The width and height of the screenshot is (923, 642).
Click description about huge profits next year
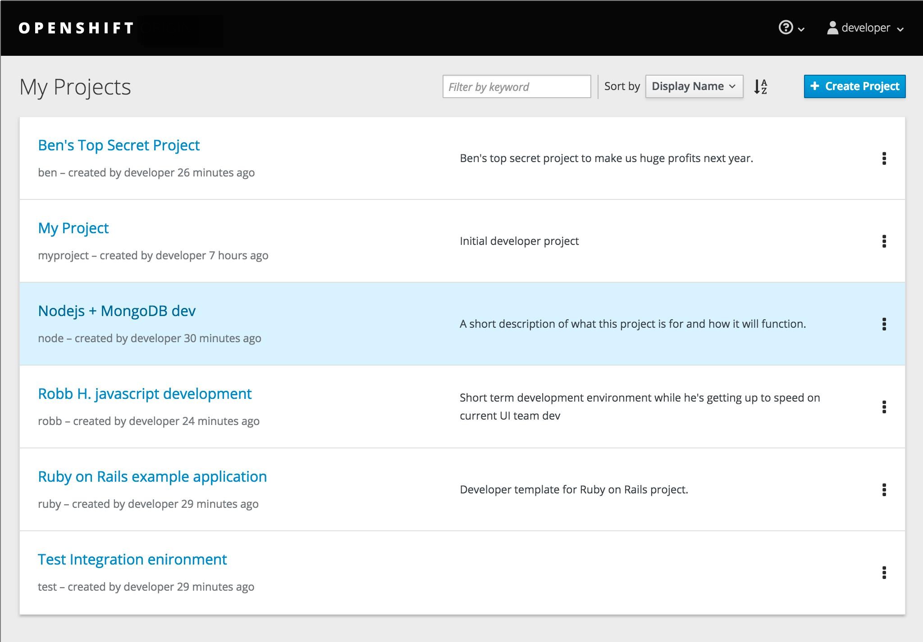click(x=607, y=158)
